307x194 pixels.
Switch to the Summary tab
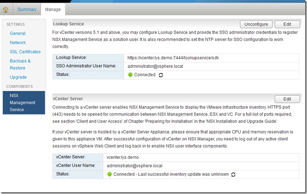tap(27, 9)
